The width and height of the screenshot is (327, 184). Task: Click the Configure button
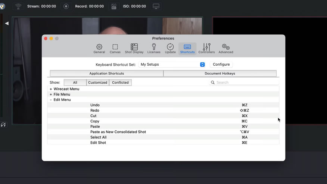point(221,65)
